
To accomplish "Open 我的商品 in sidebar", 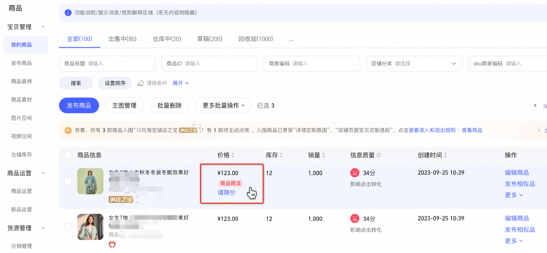I will point(26,45).
